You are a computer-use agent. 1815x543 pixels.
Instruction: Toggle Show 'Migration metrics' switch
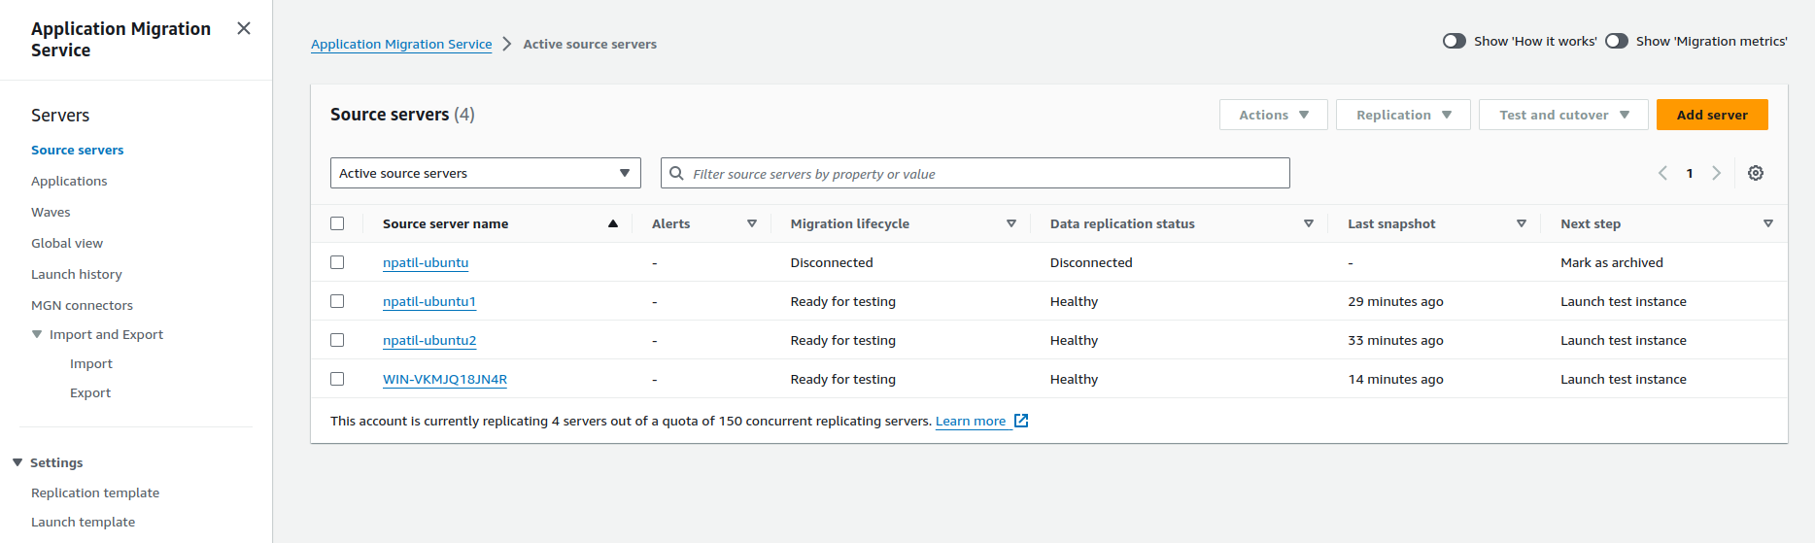[x=1617, y=41]
